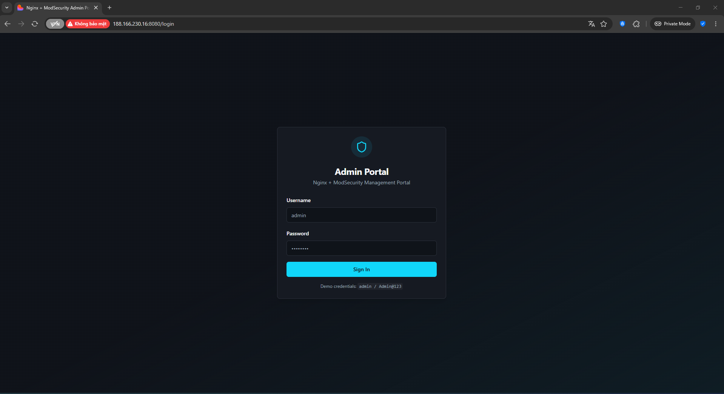Open the extensions puzzle icon

pyautogui.click(x=636, y=24)
